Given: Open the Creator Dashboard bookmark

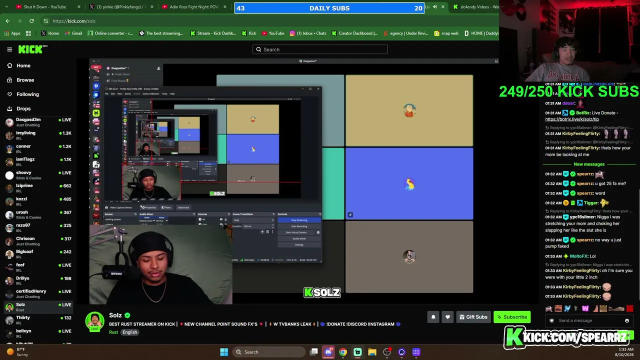Looking at the screenshot, I should click(x=354, y=33).
